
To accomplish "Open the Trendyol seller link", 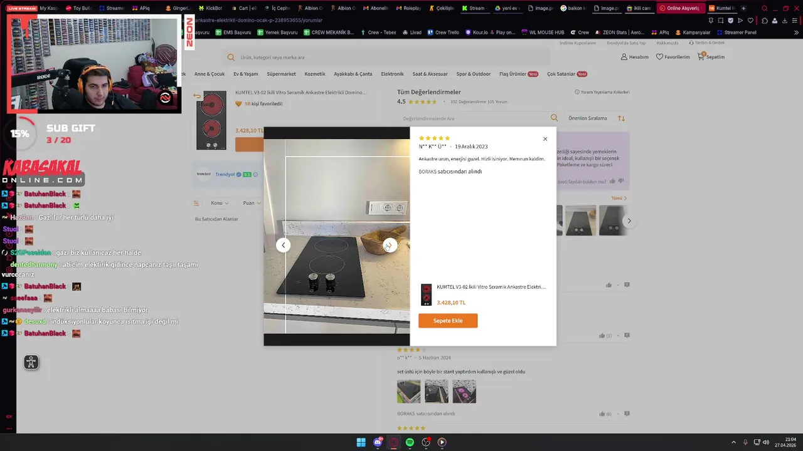I will [x=225, y=174].
